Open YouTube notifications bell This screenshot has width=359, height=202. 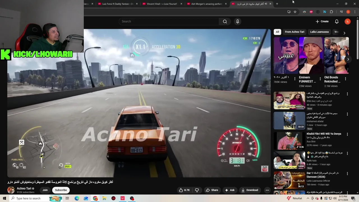pyautogui.click(x=337, y=21)
